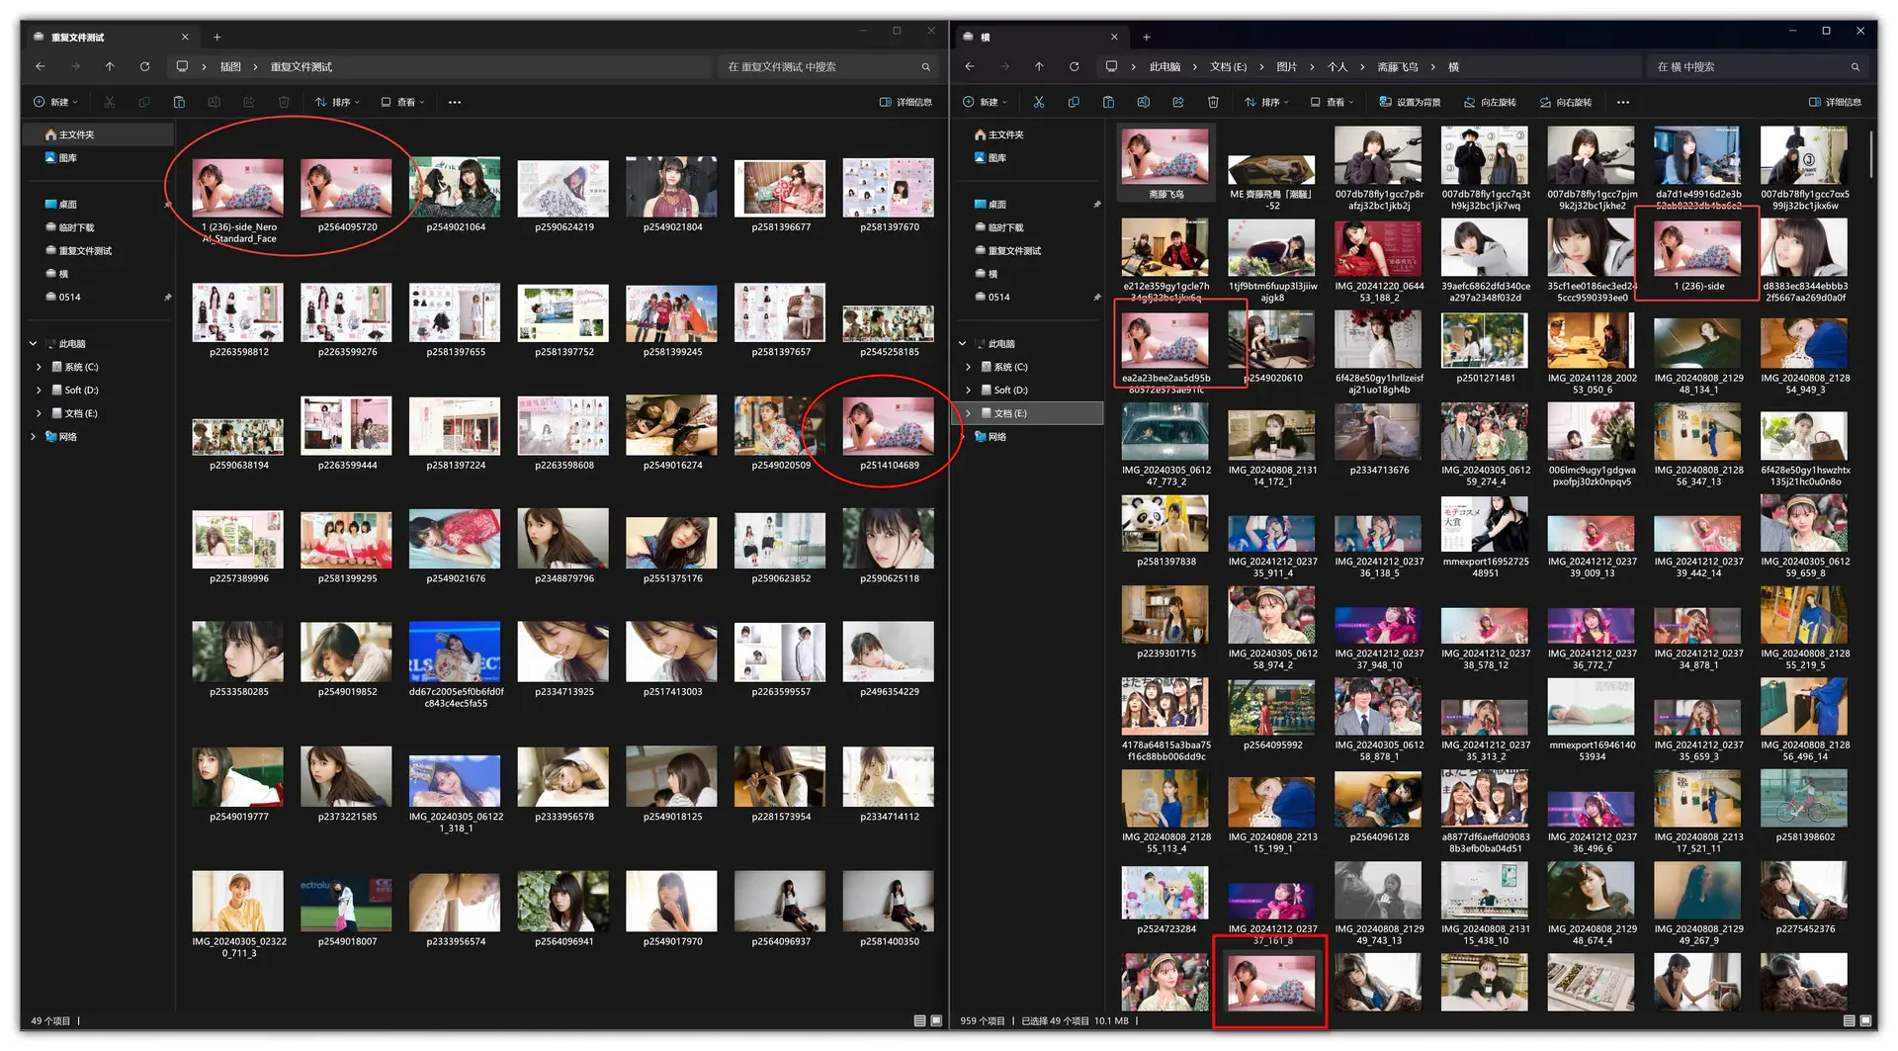This screenshot has height=1051, width=1898.
Task: Select thumbnail p2514104689
Action: (x=889, y=433)
